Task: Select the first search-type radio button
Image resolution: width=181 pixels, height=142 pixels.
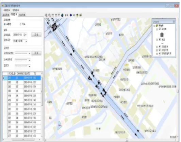Action: click(x=5, y=24)
